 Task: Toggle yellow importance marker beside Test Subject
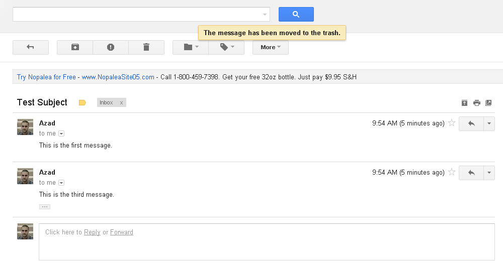point(82,103)
